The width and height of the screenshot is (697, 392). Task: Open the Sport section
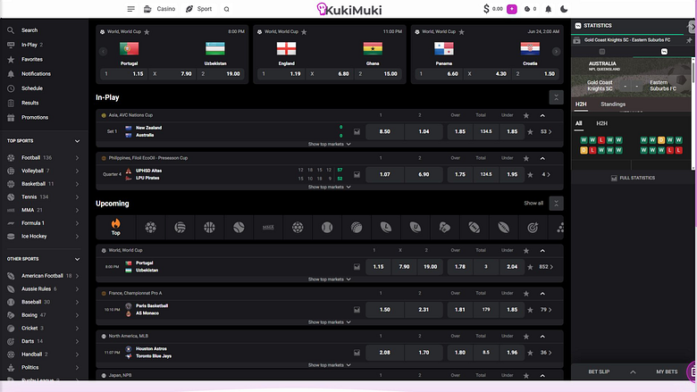[x=198, y=9]
